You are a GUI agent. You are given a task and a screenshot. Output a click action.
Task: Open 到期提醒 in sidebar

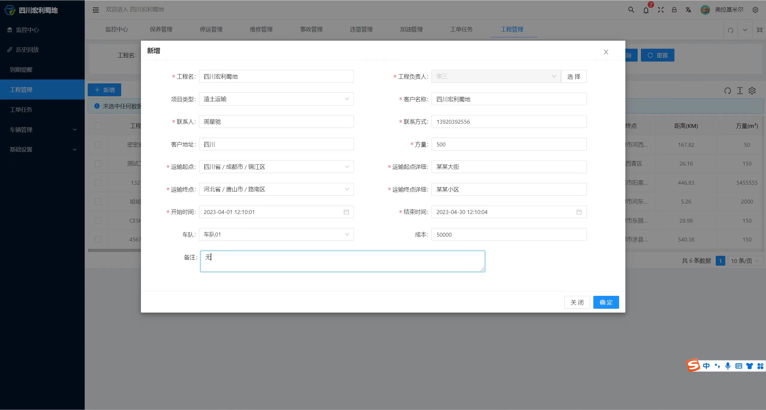tap(42, 70)
